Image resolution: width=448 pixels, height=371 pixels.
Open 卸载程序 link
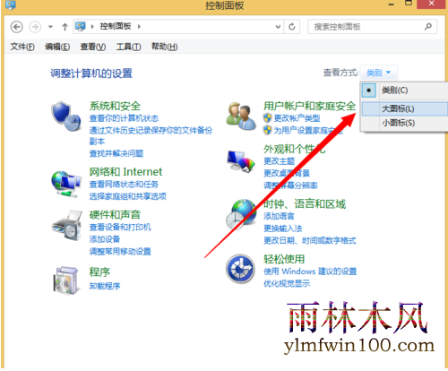click(105, 286)
